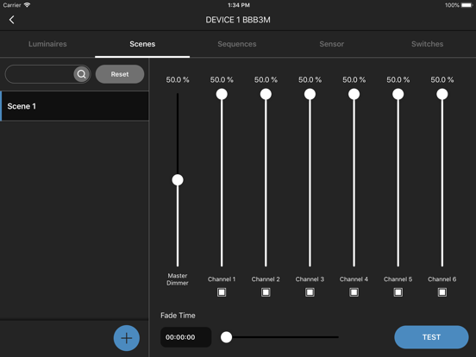Click the blue TEST button

tap(431, 337)
